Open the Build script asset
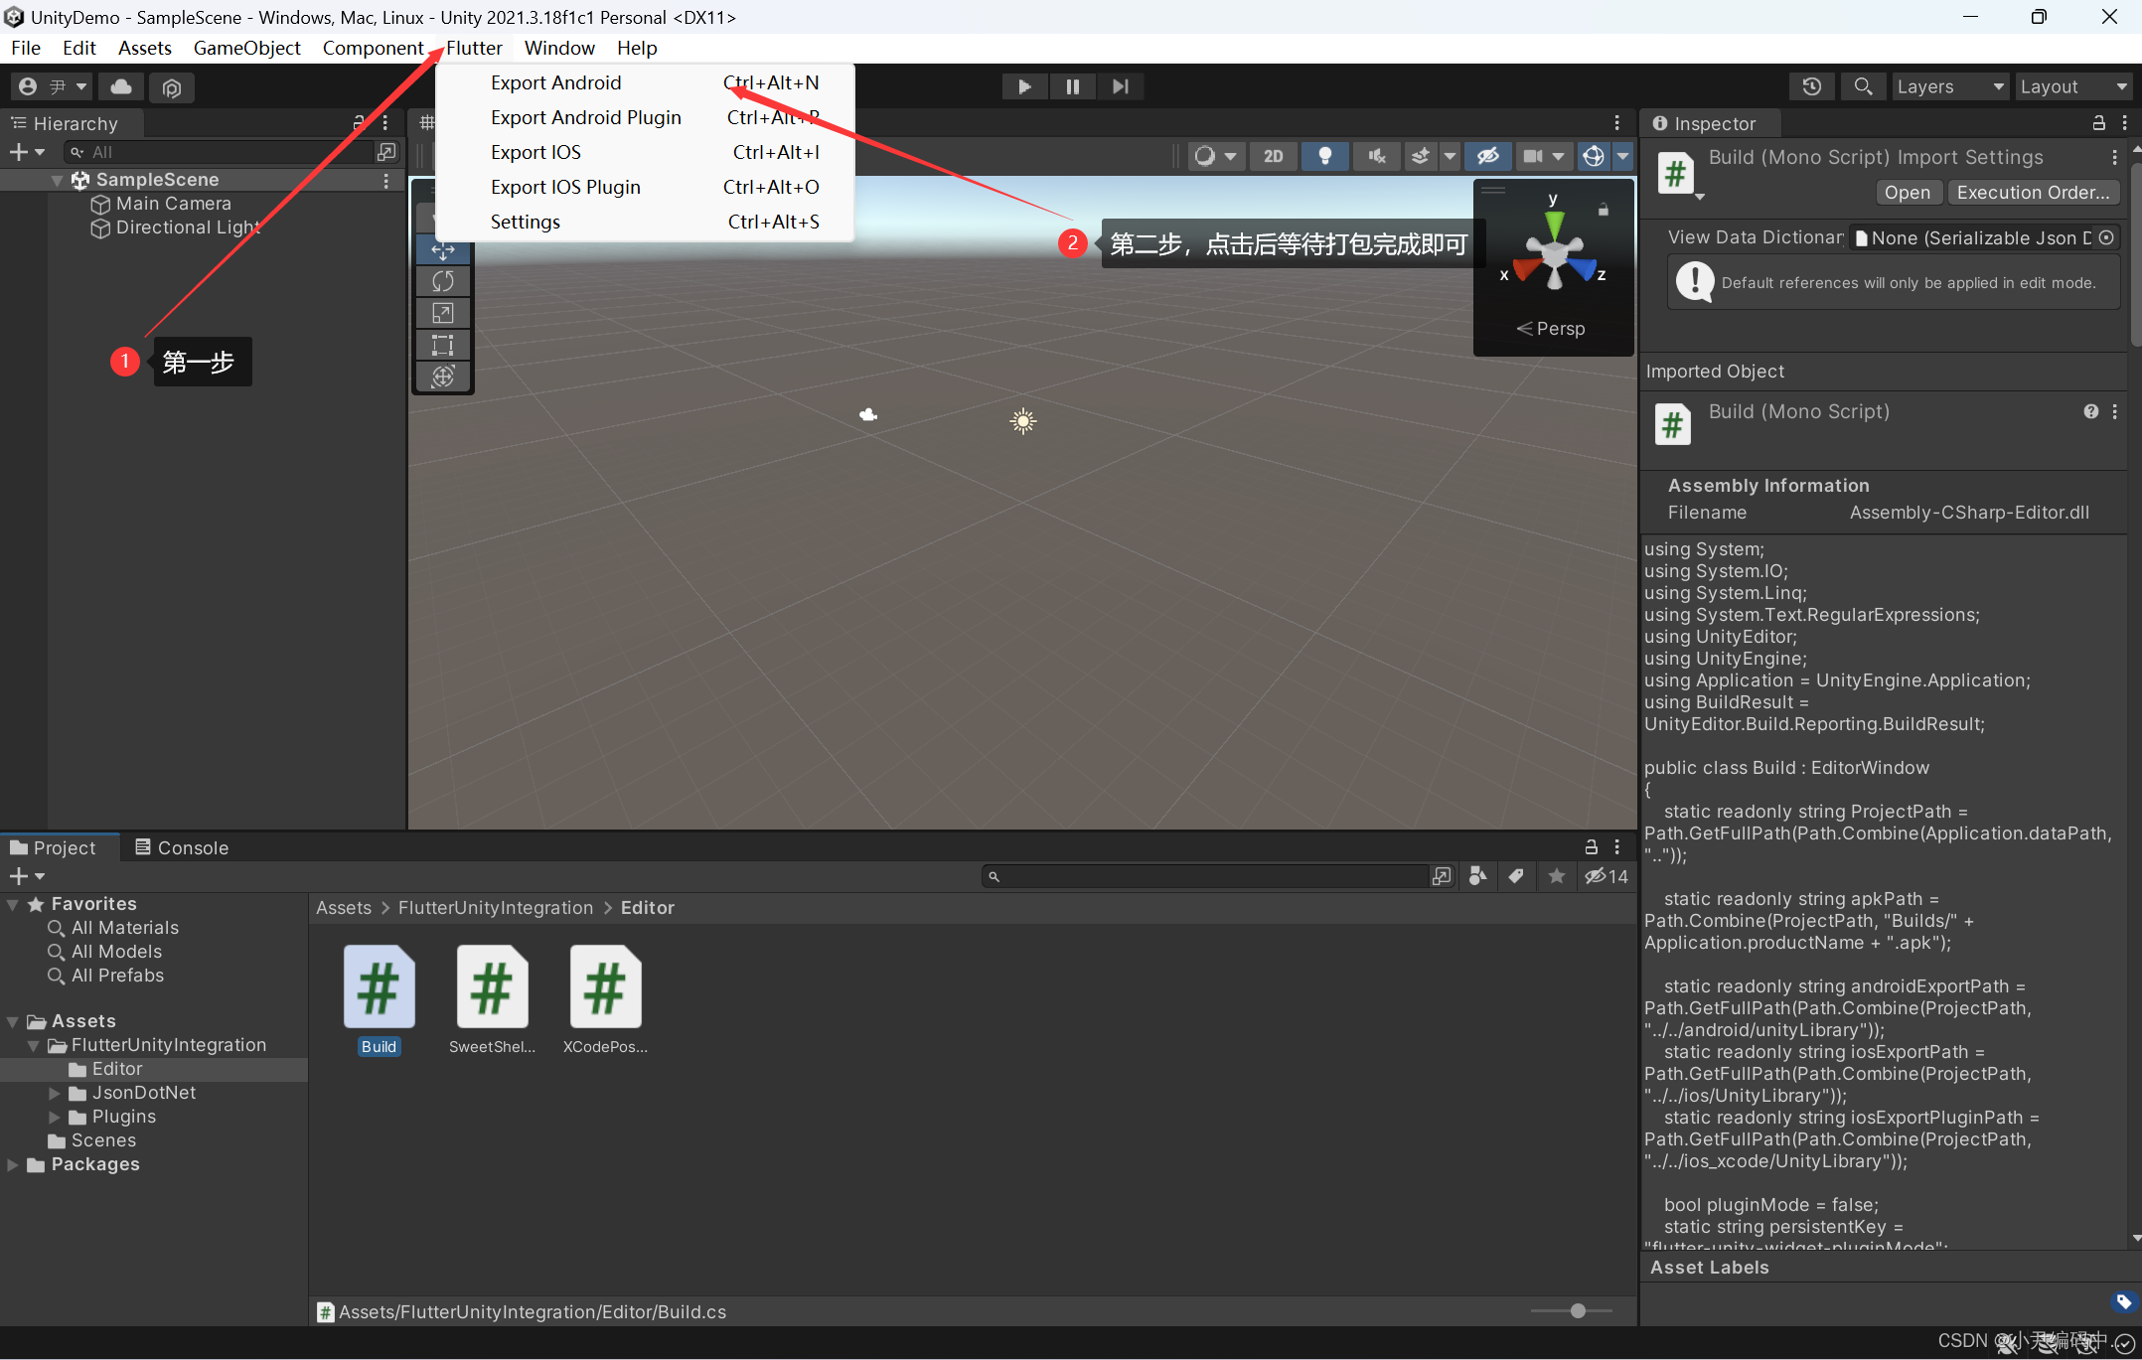 click(x=379, y=1000)
